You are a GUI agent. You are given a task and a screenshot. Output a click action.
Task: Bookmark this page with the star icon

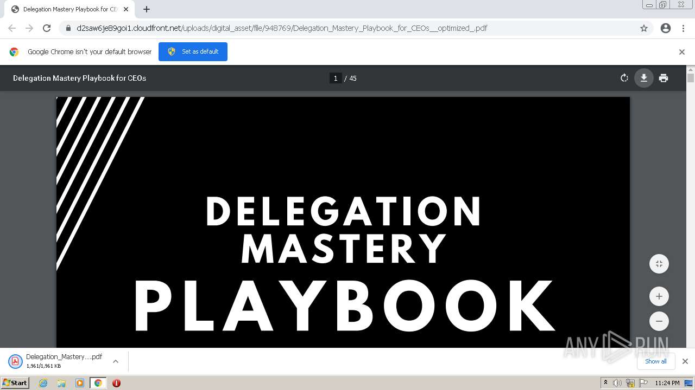click(x=644, y=28)
